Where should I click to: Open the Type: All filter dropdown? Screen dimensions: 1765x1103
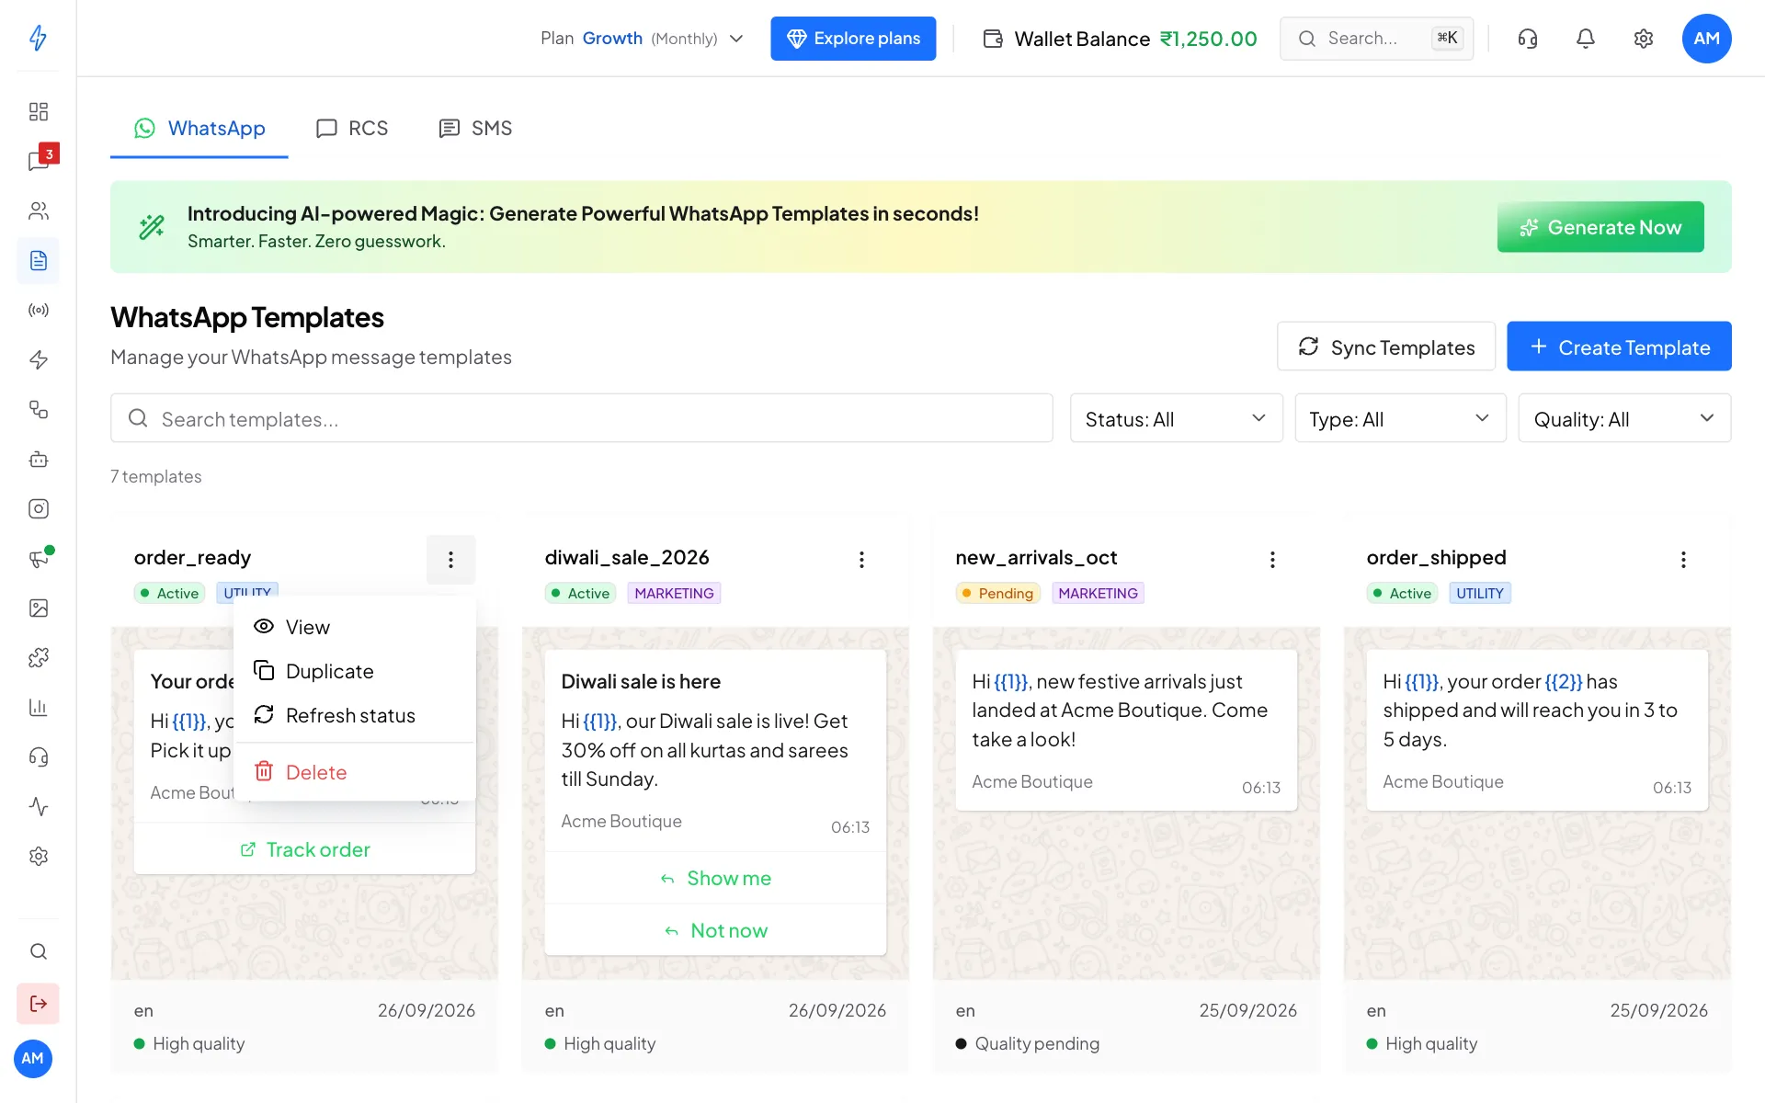pyautogui.click(x=1400, y=418)
